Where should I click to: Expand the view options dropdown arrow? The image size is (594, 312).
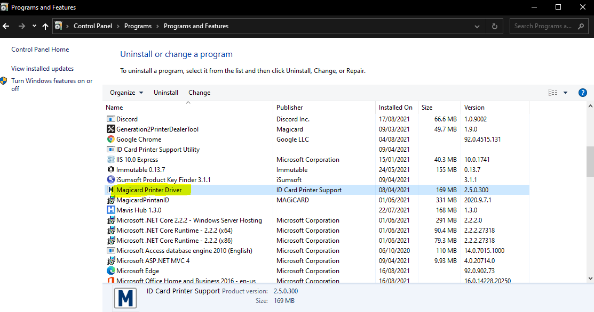pos(565,93)
